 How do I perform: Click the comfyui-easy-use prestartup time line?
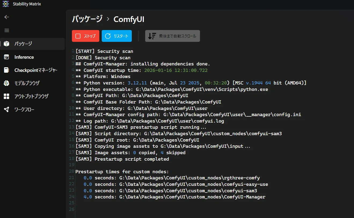coord(176,184)
